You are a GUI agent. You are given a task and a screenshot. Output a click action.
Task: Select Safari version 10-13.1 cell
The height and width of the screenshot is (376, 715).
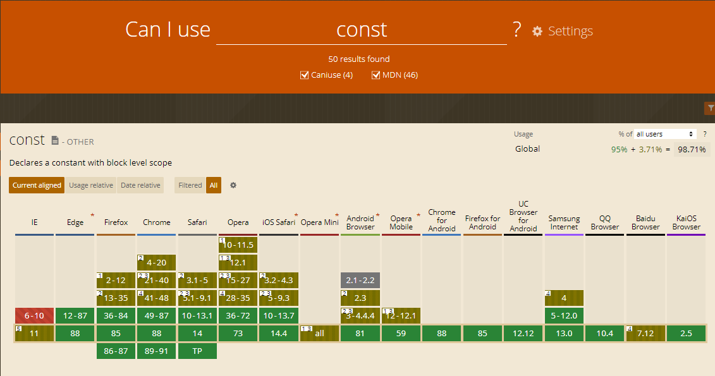click(197, 316)
